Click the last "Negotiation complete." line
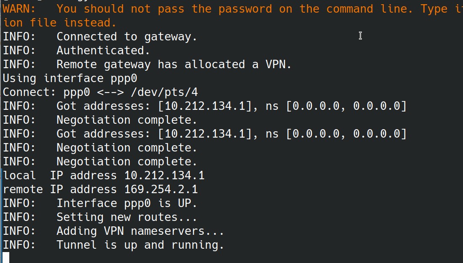 pos(127,162)
